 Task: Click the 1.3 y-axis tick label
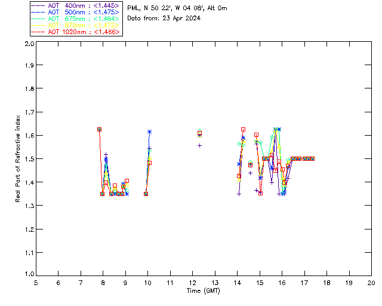[x=29, y=206]
